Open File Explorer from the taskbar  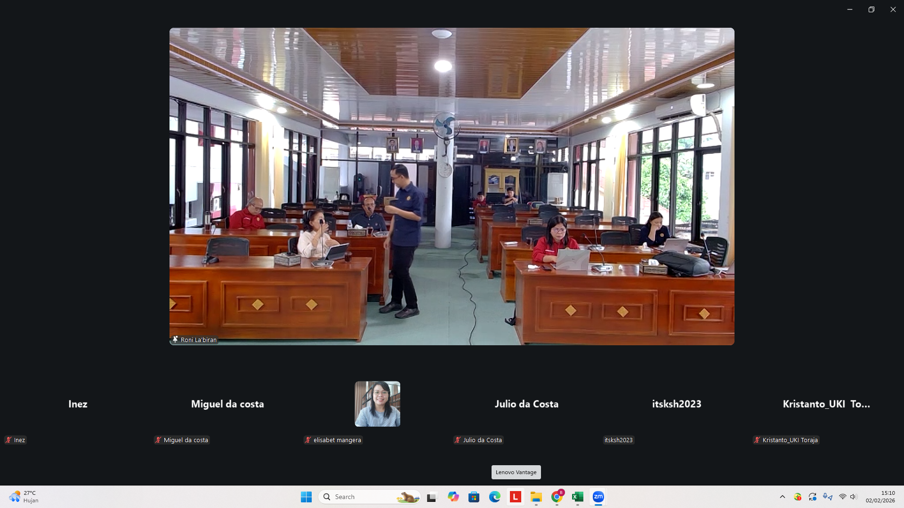[536, 497]
